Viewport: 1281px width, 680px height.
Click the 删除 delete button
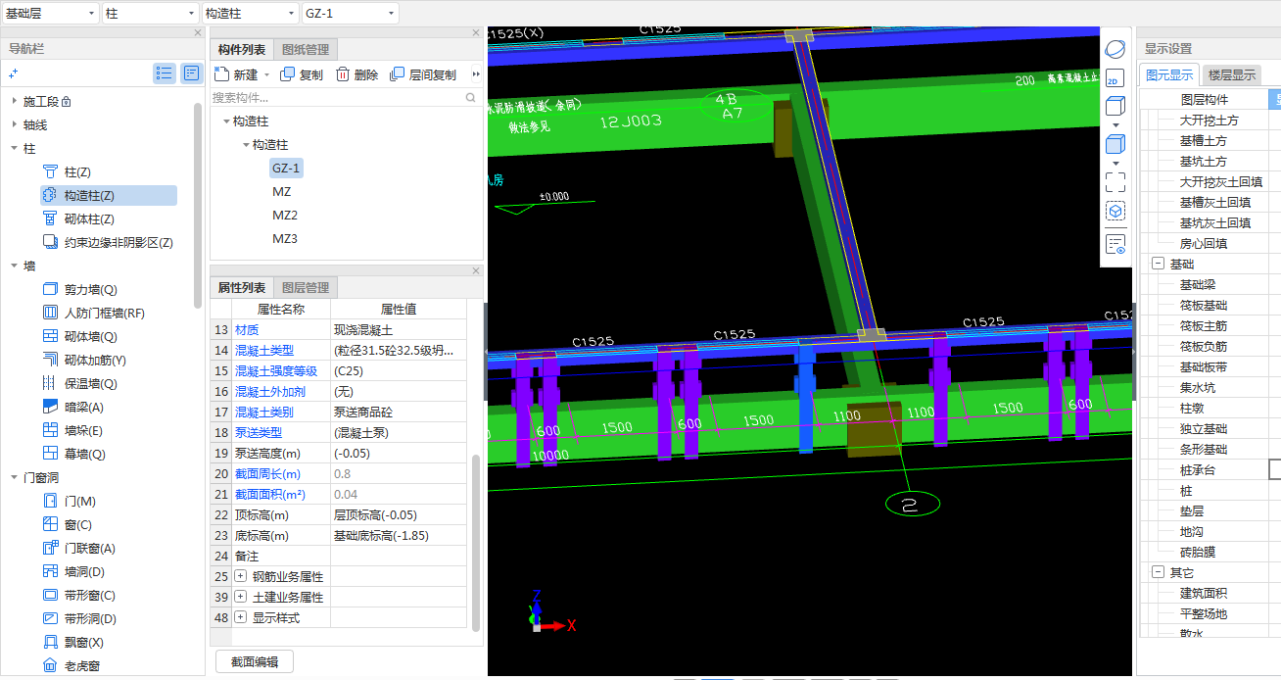coord(356,74)
